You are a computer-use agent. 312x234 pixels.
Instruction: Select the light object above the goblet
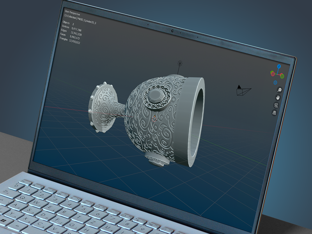(x=180, y=64)
